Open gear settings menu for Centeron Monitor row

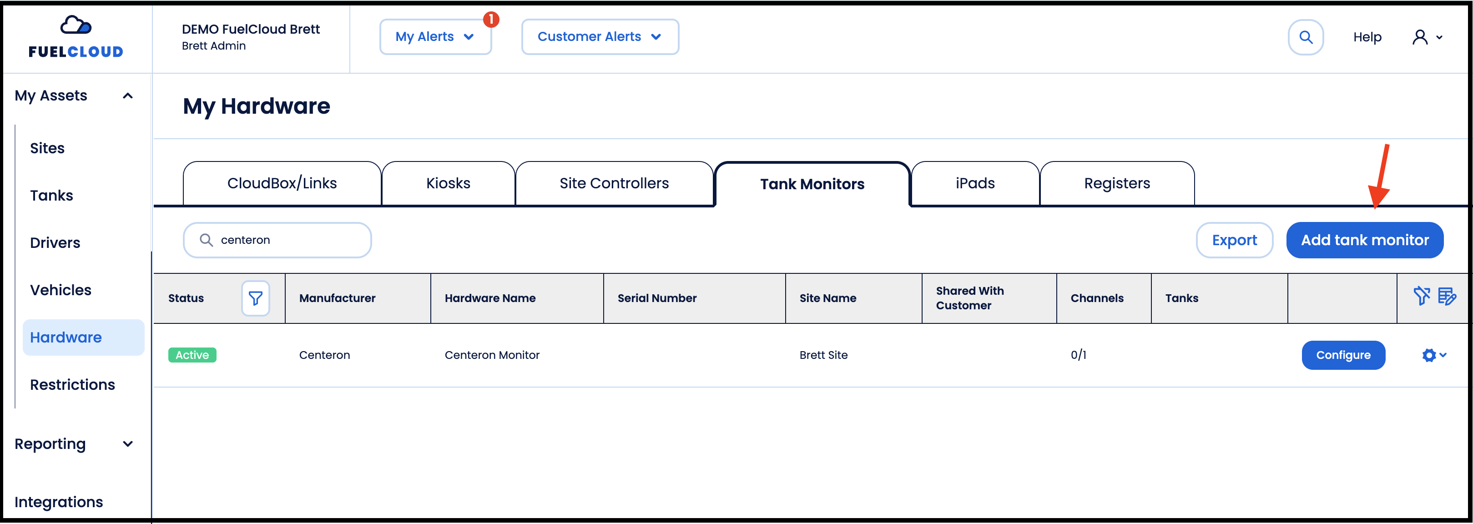point(1433,355)
